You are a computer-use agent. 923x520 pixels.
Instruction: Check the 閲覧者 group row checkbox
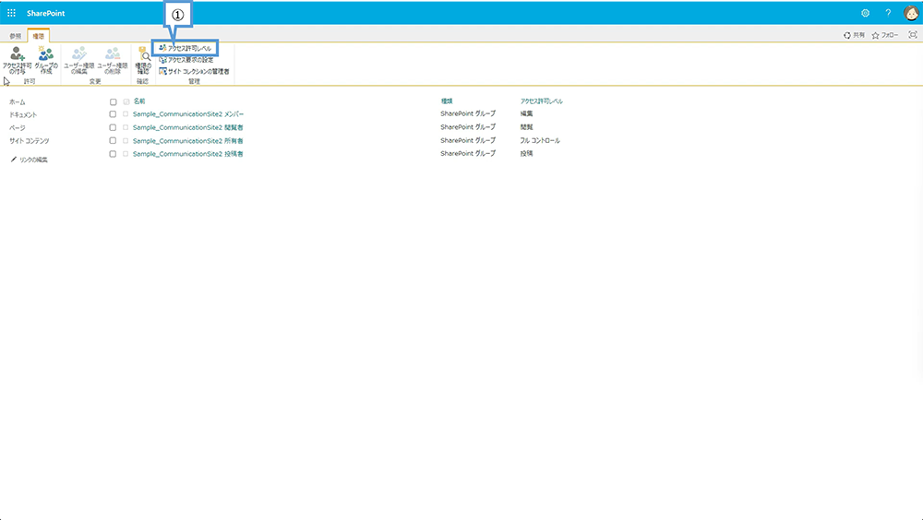coord(113,127)
